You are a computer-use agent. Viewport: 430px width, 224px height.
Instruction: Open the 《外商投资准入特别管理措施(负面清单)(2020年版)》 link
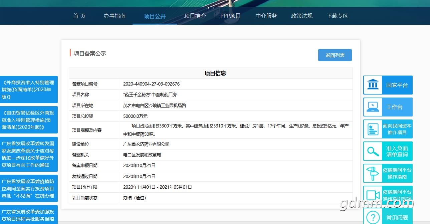(x=28, y=90)
